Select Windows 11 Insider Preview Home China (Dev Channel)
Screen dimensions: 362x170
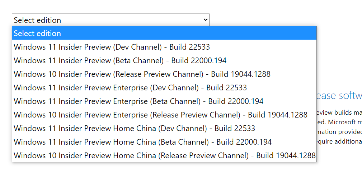coord(134,128)
